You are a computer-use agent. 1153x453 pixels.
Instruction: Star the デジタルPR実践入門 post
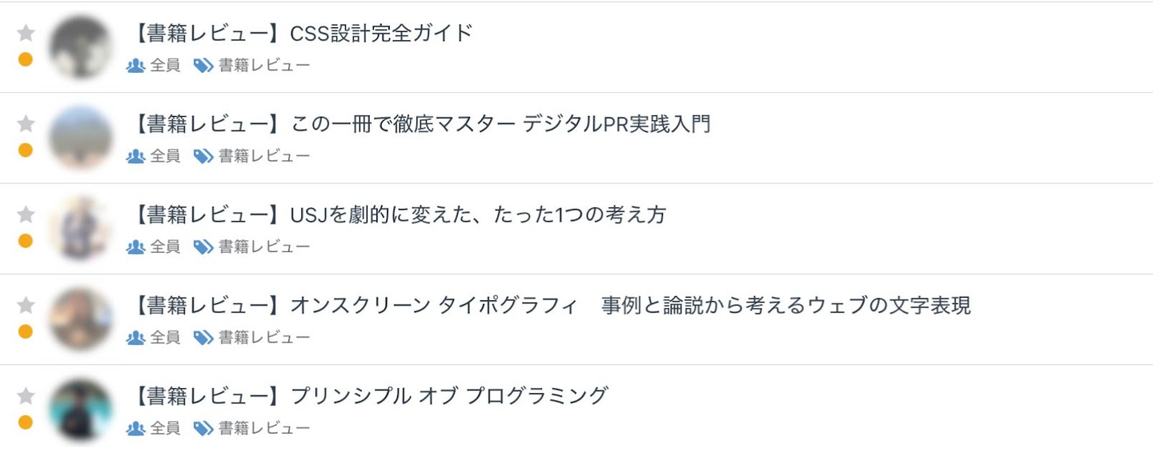coord(26,123)
